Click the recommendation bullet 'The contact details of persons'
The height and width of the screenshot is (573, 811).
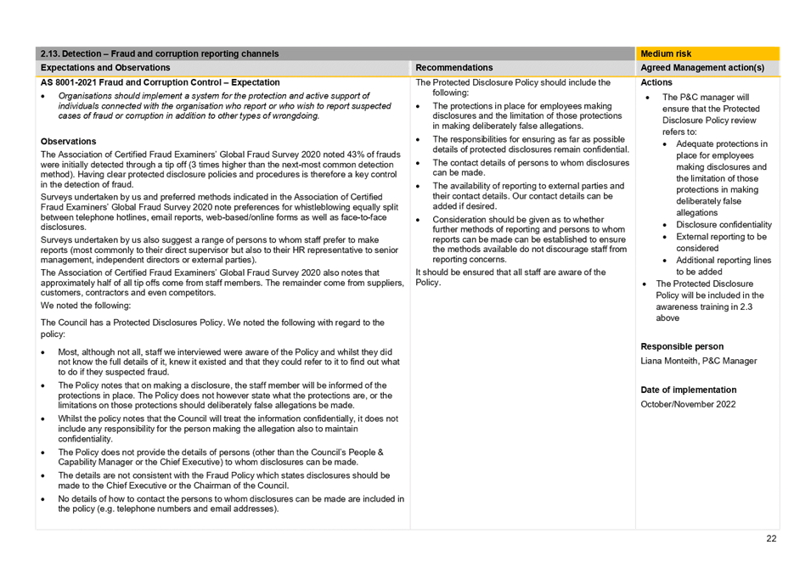tap(531, 167)
